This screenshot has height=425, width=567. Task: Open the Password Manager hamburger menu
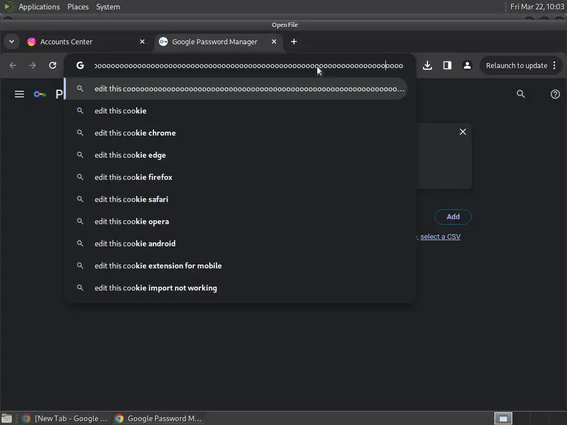click(x=19, y=94)
